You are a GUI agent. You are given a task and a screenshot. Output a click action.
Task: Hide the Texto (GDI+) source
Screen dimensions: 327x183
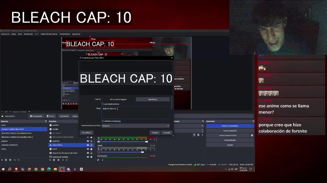click(x=88, y=145)
